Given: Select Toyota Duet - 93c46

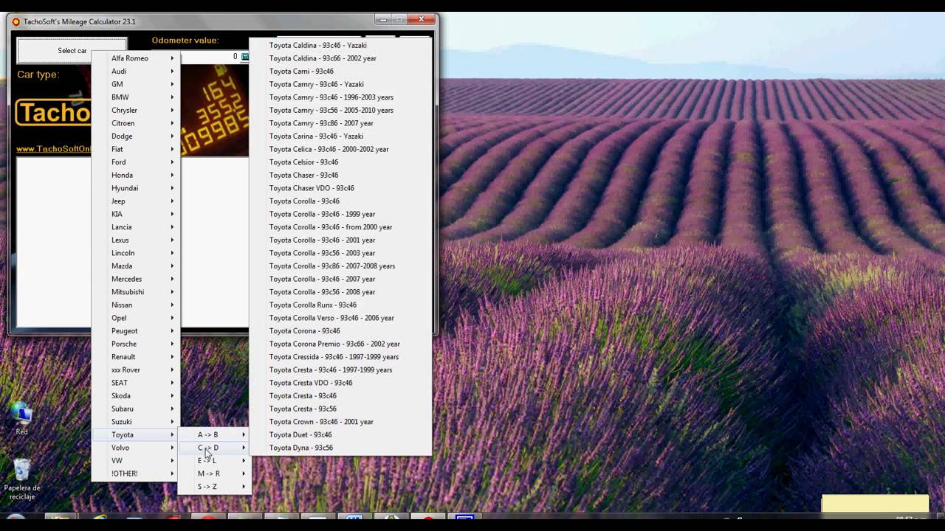Looking at the screenshot, I should coord(340,434).
